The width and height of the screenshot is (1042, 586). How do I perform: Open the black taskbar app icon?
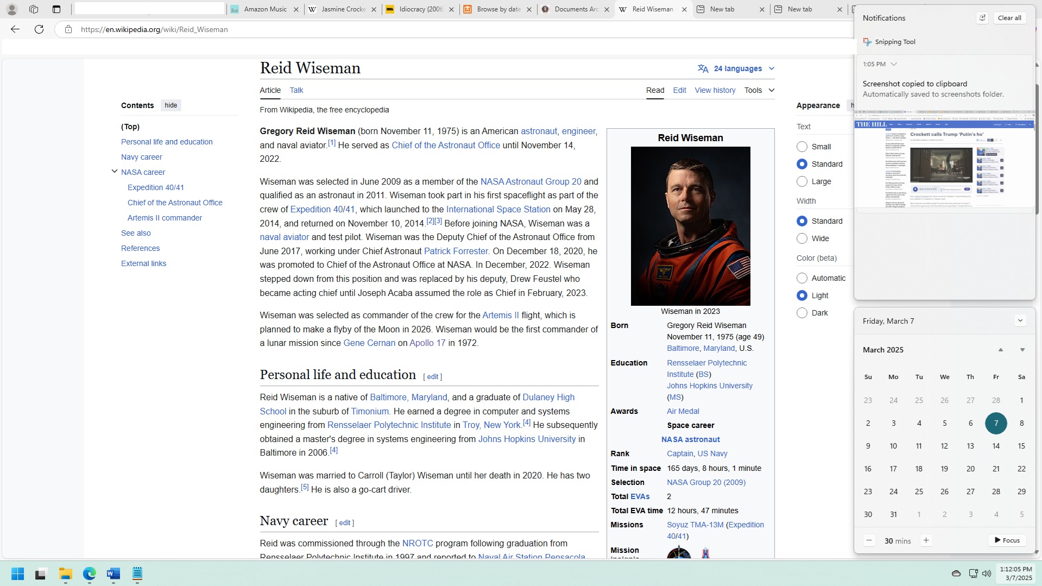click(41, 574)
